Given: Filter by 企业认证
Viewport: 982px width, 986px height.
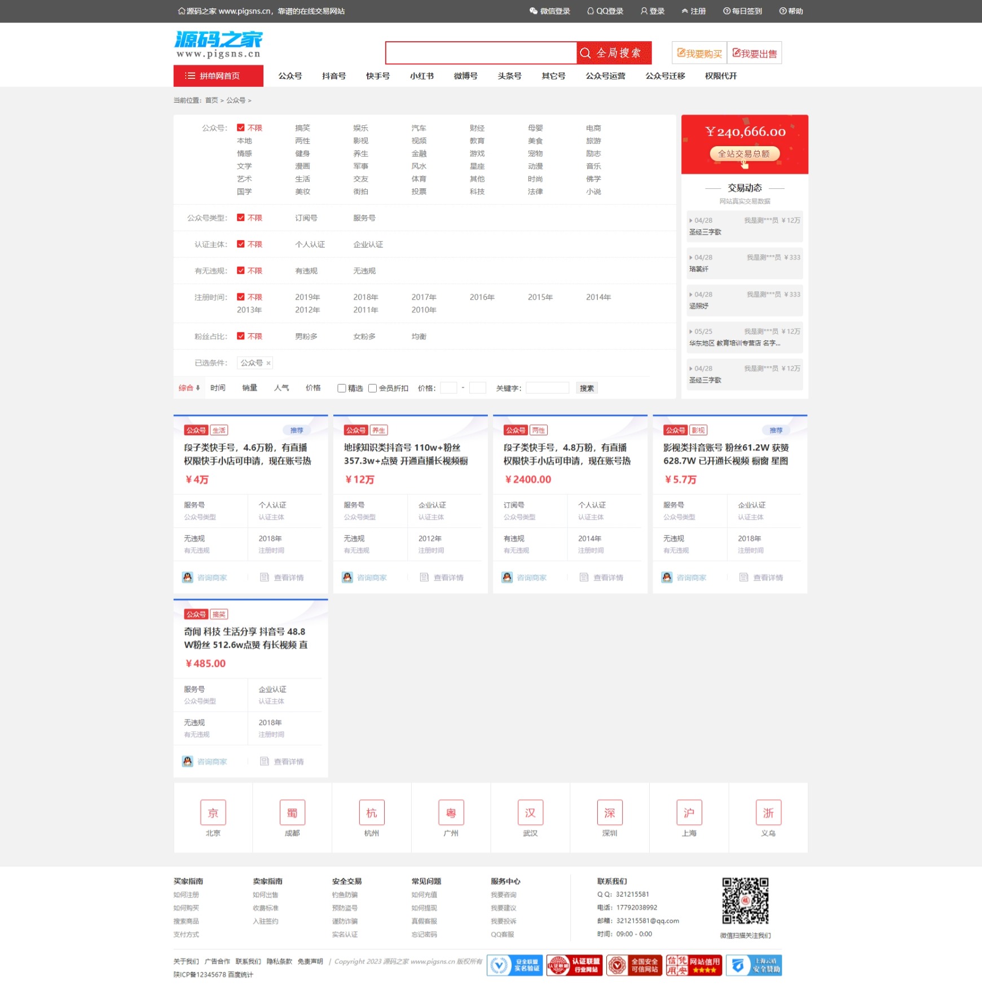Looking at the screenshot, I should (x=368, y=244).
